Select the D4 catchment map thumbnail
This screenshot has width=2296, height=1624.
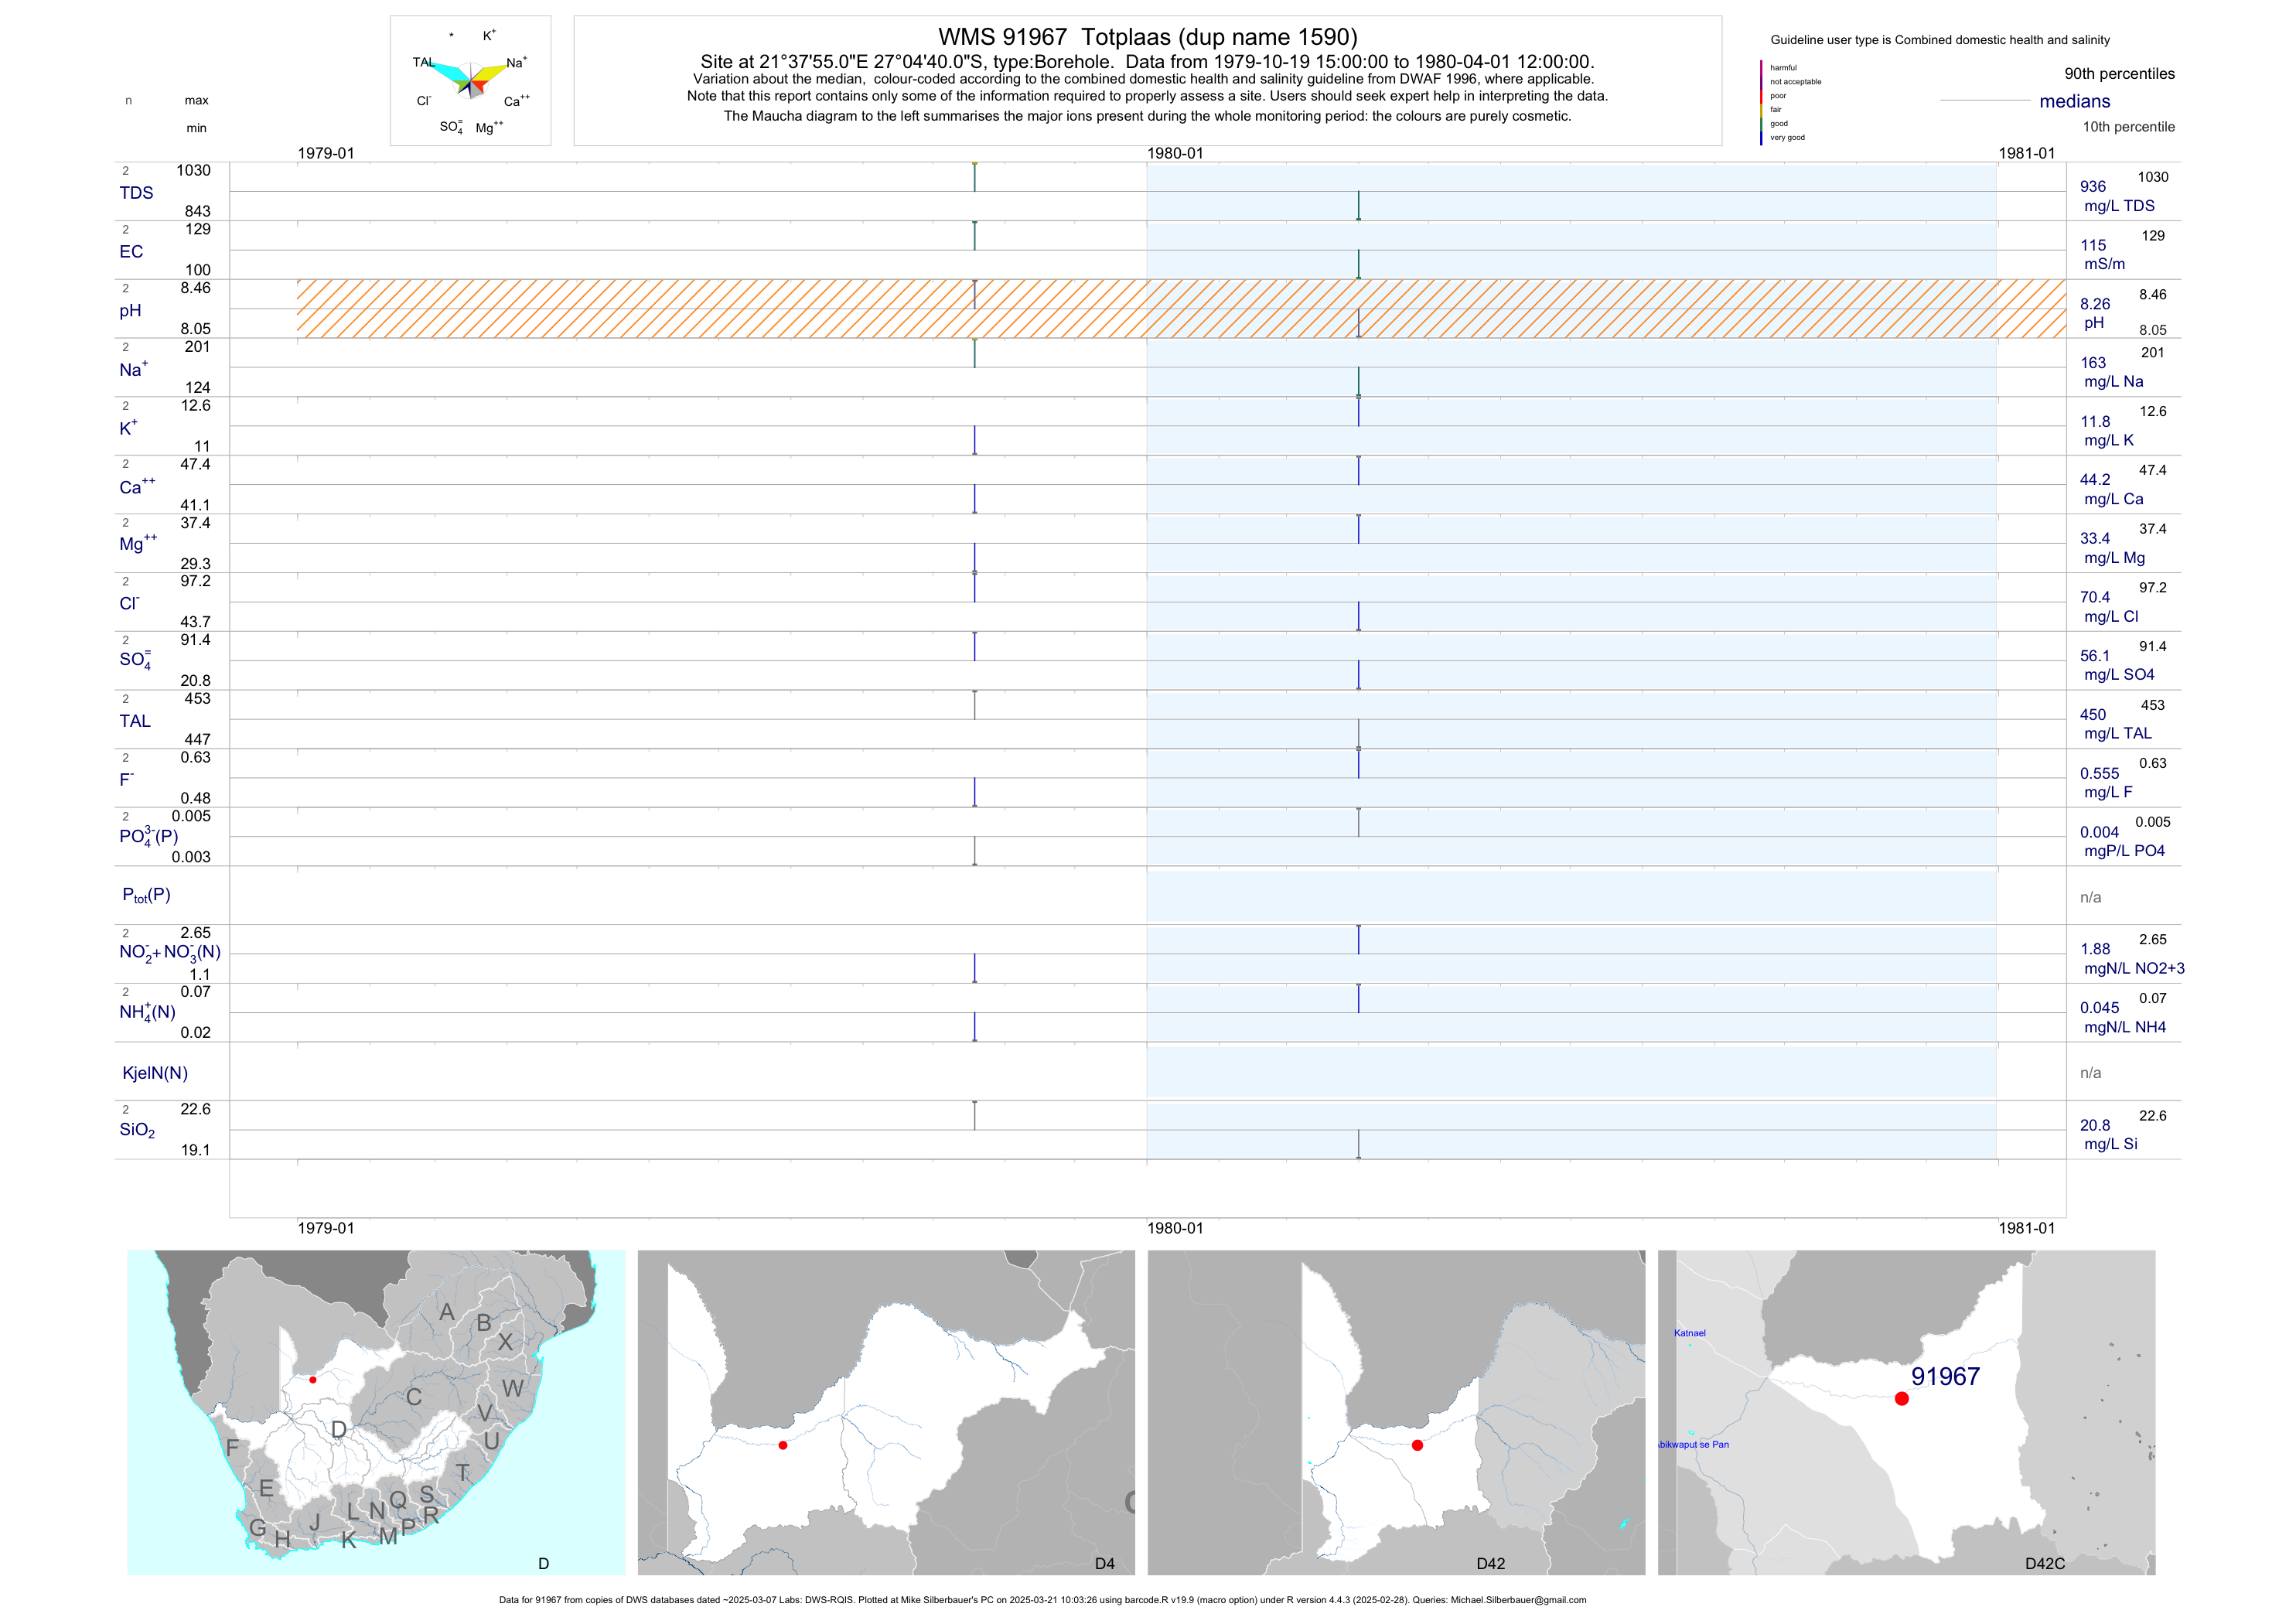886,1412
